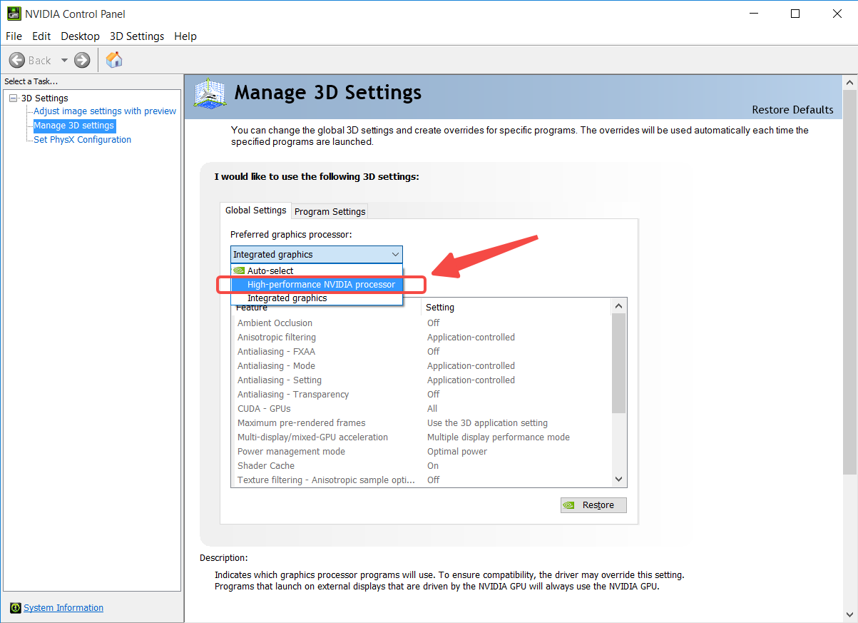The height and width of the screenshot is (623, 858).
Task: Click Restore Defaults in the header
Action: [792, 110]
